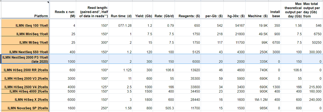The width and height of the screenshot is (323, 112).
Task: Click the 125* read length cell
Action: coord(93,86)
